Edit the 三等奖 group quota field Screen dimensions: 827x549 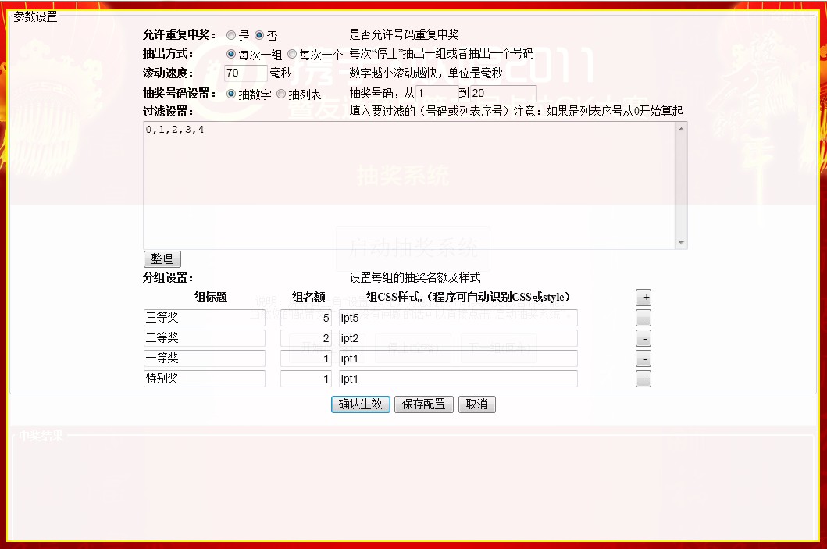(x=306, y=319)
